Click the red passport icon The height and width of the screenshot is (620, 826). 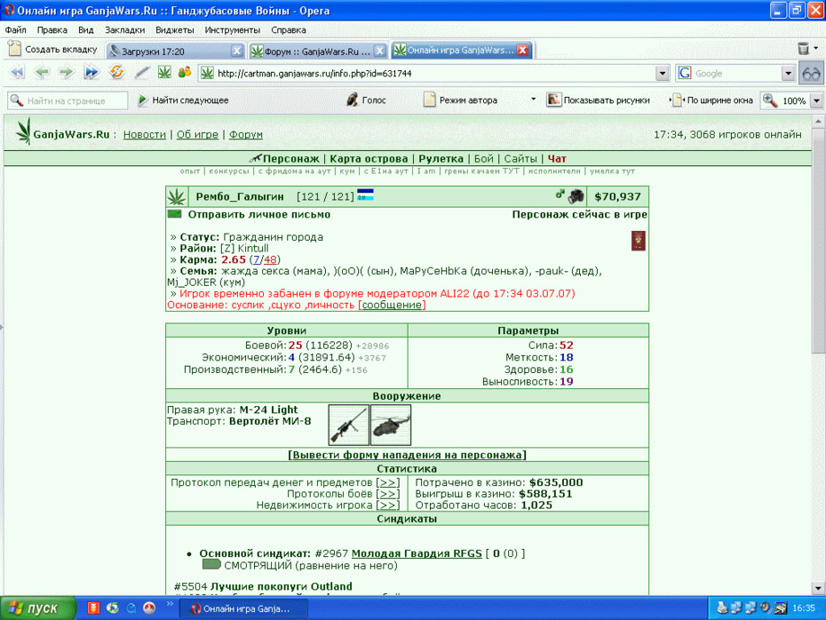638,241
